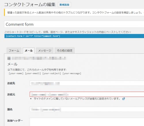144x126 pixels.
Task: Click the メール section heading
Action: (x=12, y=64)
